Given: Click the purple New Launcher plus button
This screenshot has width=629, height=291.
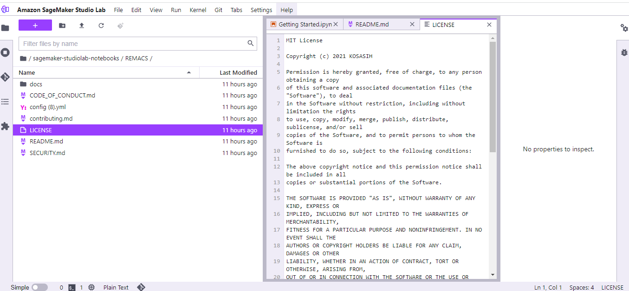Looking at the screenshot, I should tap(35, 26).
